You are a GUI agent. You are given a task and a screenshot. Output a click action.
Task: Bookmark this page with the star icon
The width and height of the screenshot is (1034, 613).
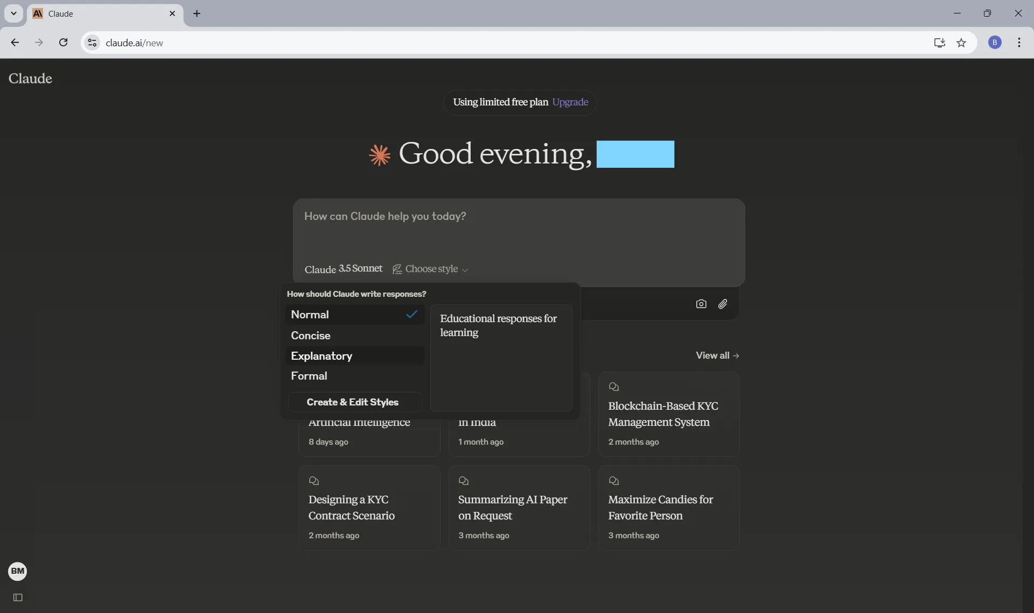point(961,42)
